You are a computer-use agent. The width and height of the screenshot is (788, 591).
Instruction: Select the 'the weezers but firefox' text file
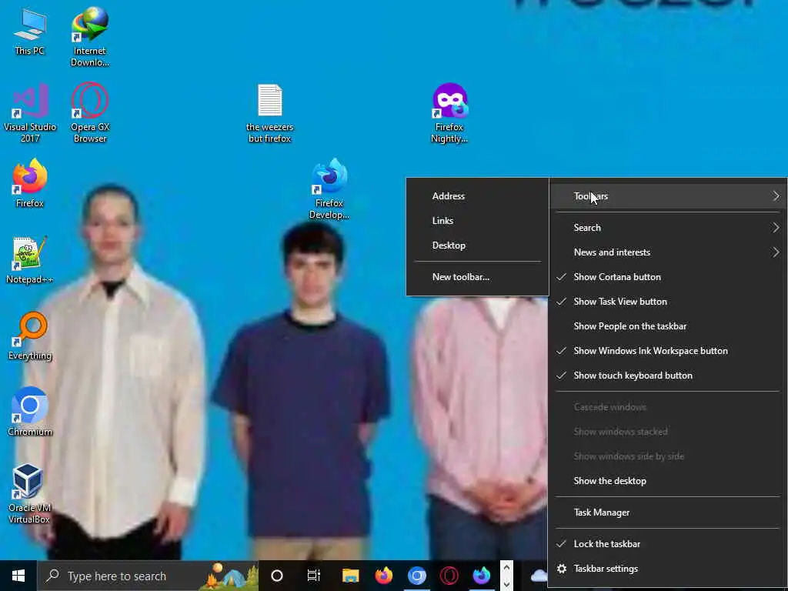pos(270,113)
